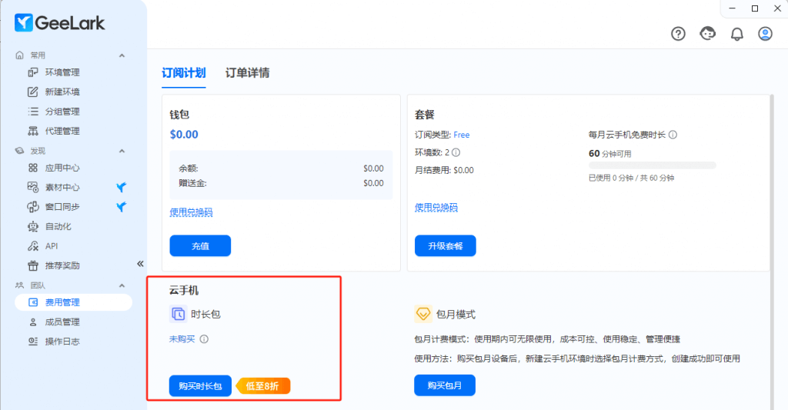Switch to the 订单详情 tab

point(247,73)
